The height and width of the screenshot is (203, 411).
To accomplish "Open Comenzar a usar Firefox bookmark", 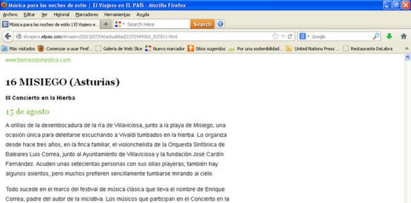I will 65,49.
